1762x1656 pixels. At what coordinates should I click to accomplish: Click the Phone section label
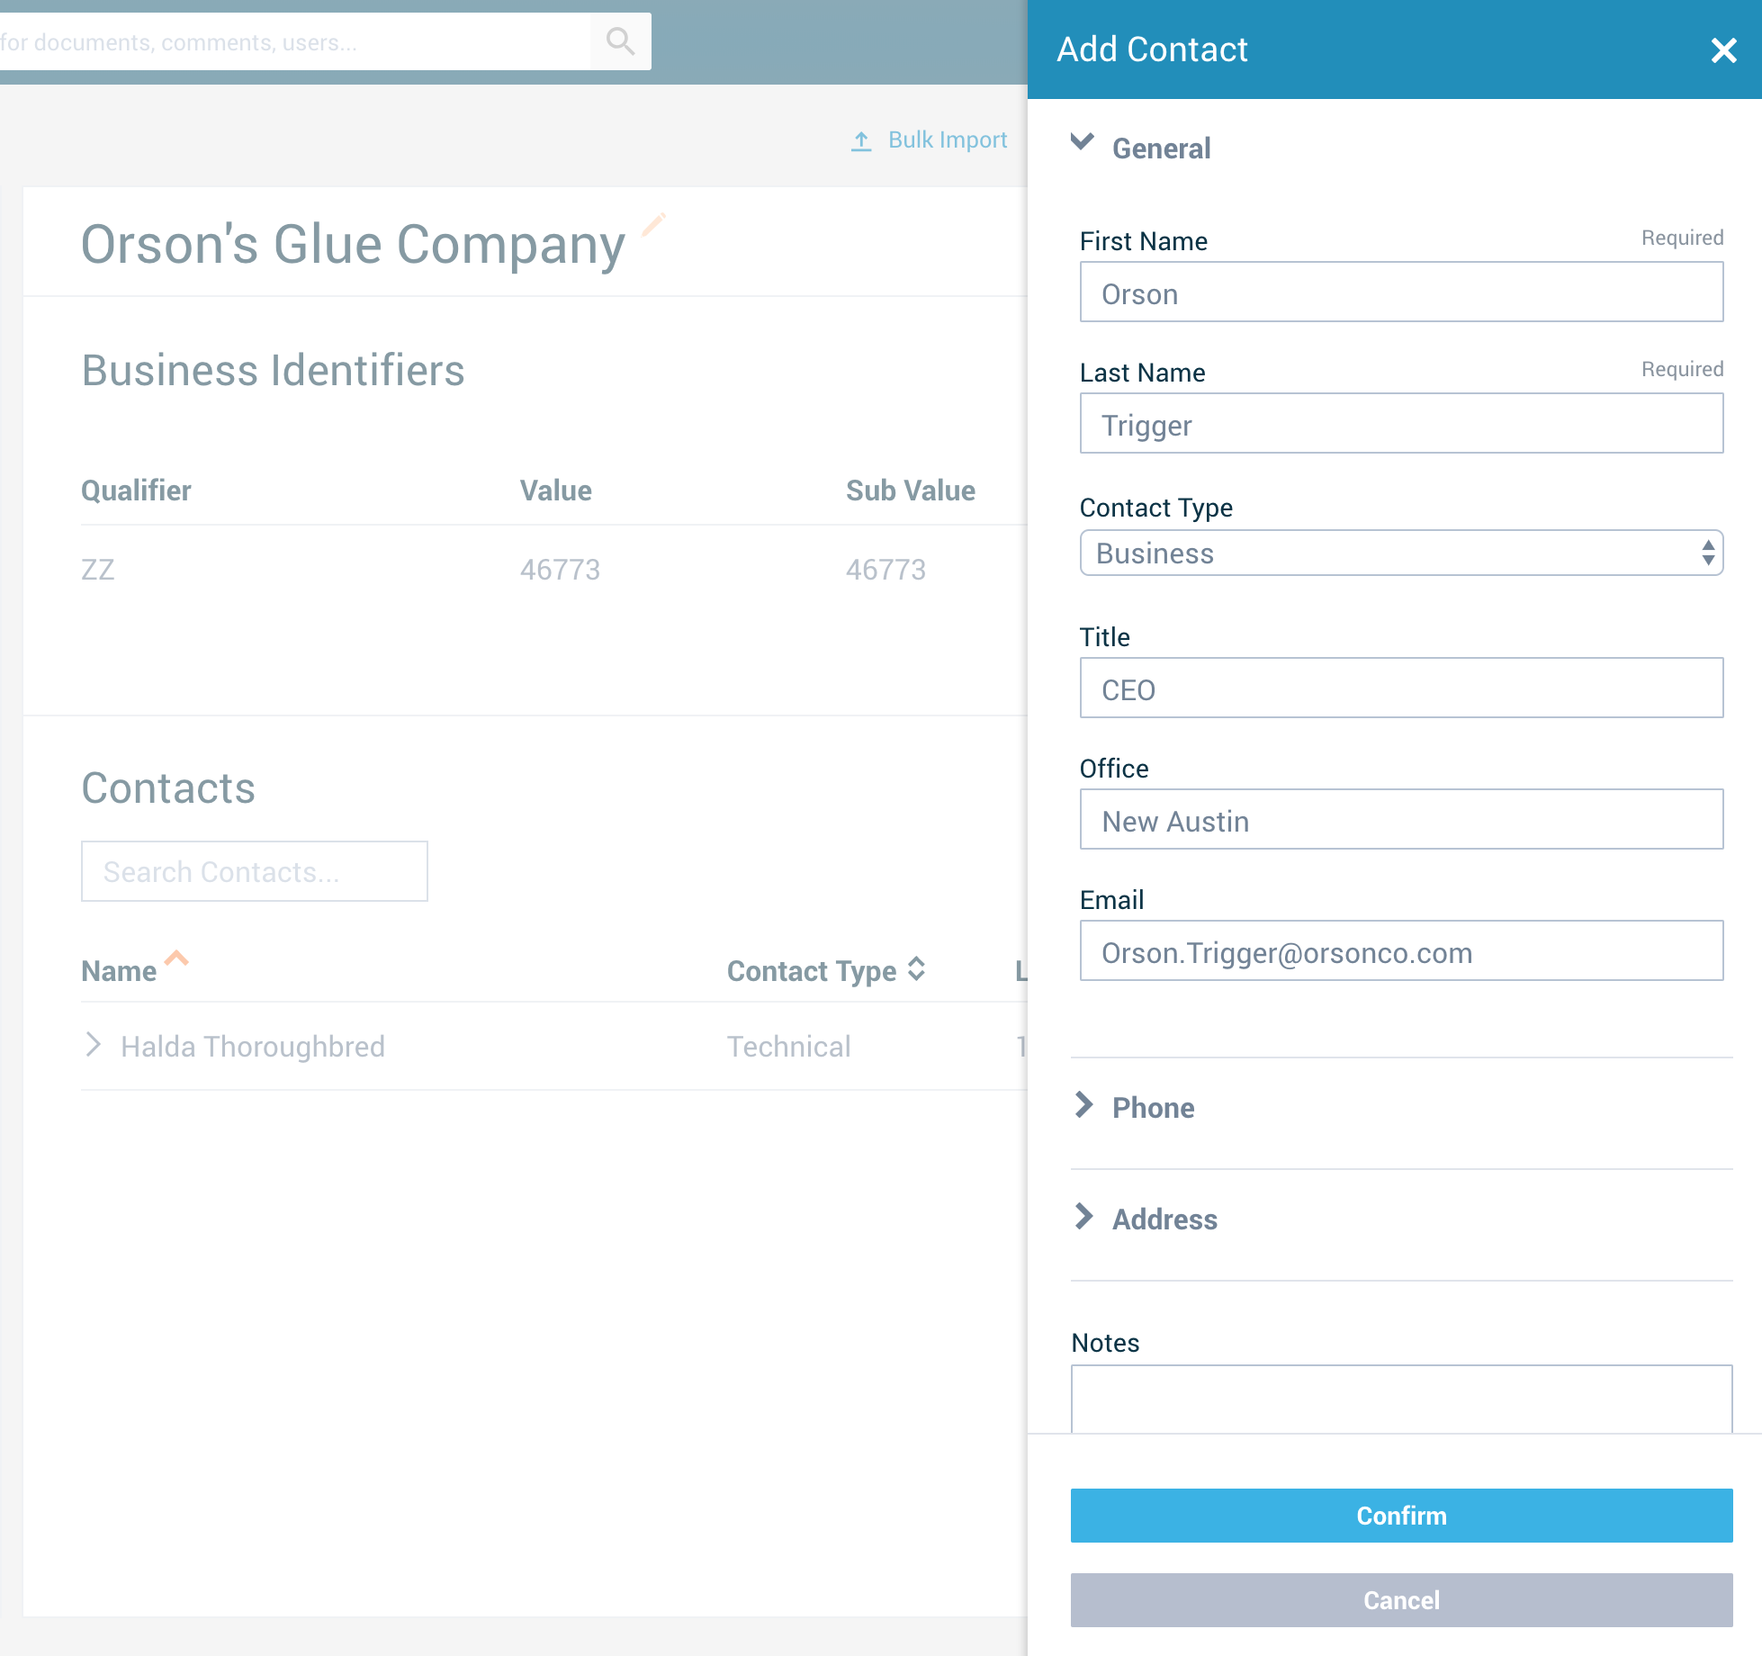1154,1108
